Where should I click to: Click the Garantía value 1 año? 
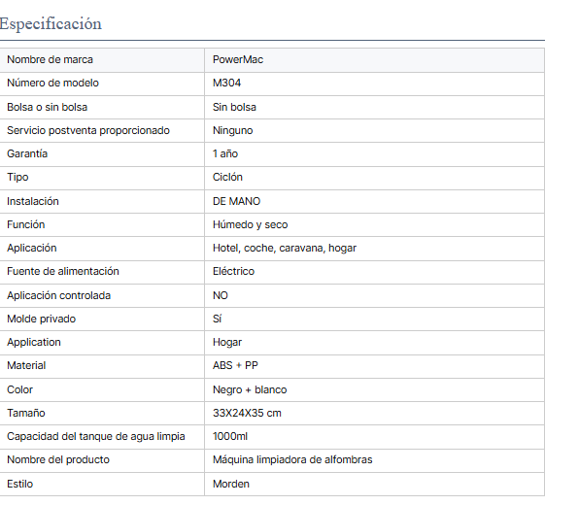[225, 154]
